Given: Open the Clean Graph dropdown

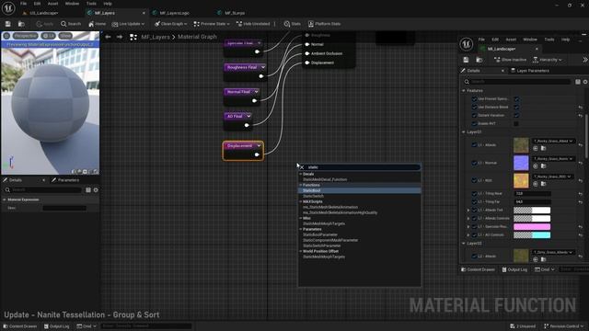Looking at the screenshot, I should 171,24.
